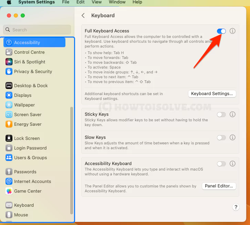Click the Desktop & Dock icon
This screenshot has width=250, height=225.
click(9, 85)
